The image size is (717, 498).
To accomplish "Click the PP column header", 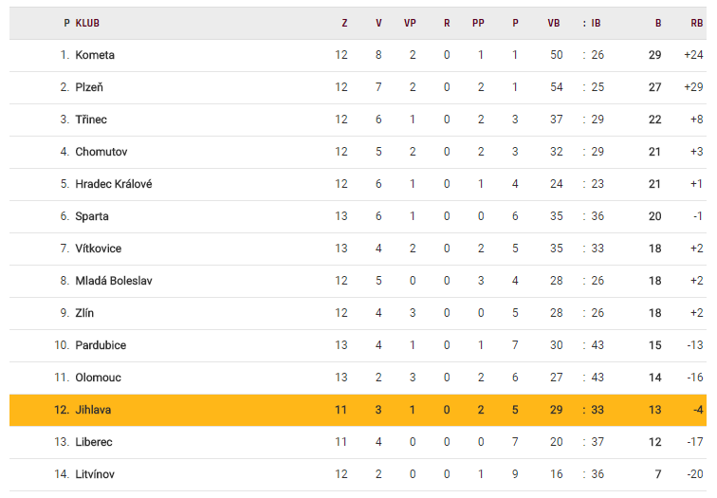I will tap(478, 23).
